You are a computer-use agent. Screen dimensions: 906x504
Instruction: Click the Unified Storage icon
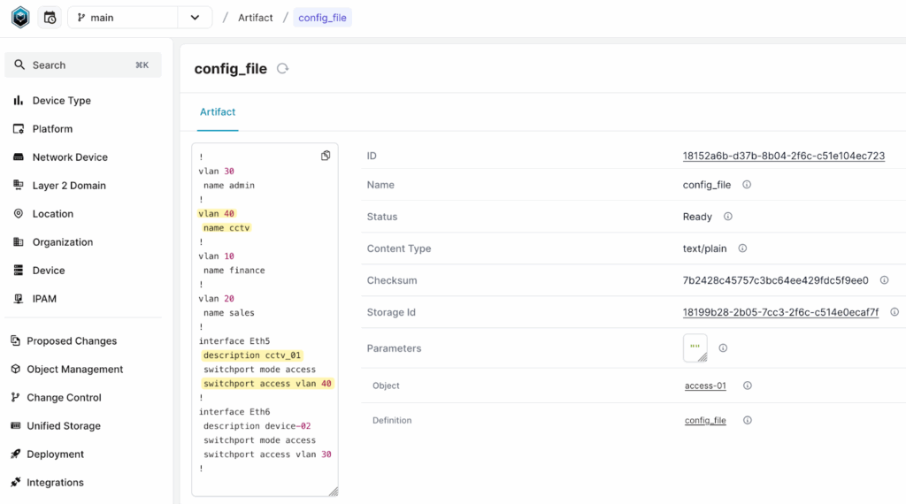pos(16,425)
